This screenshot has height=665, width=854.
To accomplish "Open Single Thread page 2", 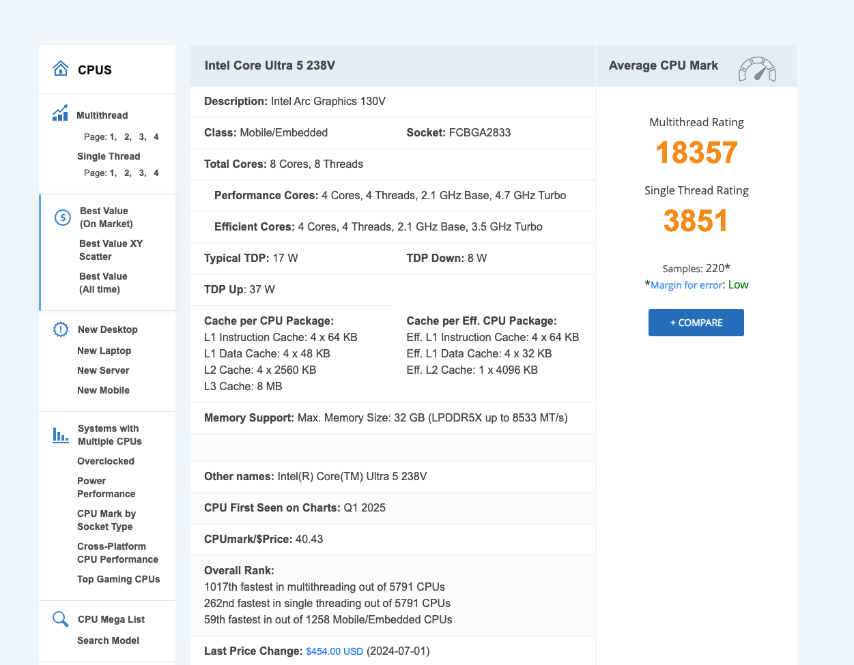I will pyautogui.click(x=127, y=173).
